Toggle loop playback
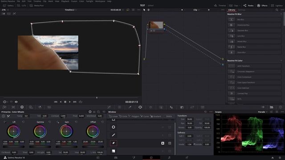This screenshot has height=160, width=285. [x=81, y=102]
